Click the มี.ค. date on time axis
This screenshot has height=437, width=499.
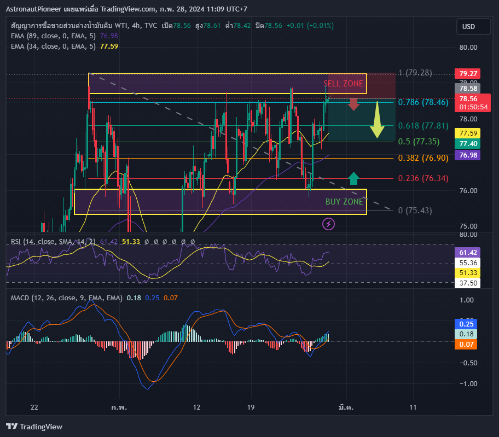[346, 407]
